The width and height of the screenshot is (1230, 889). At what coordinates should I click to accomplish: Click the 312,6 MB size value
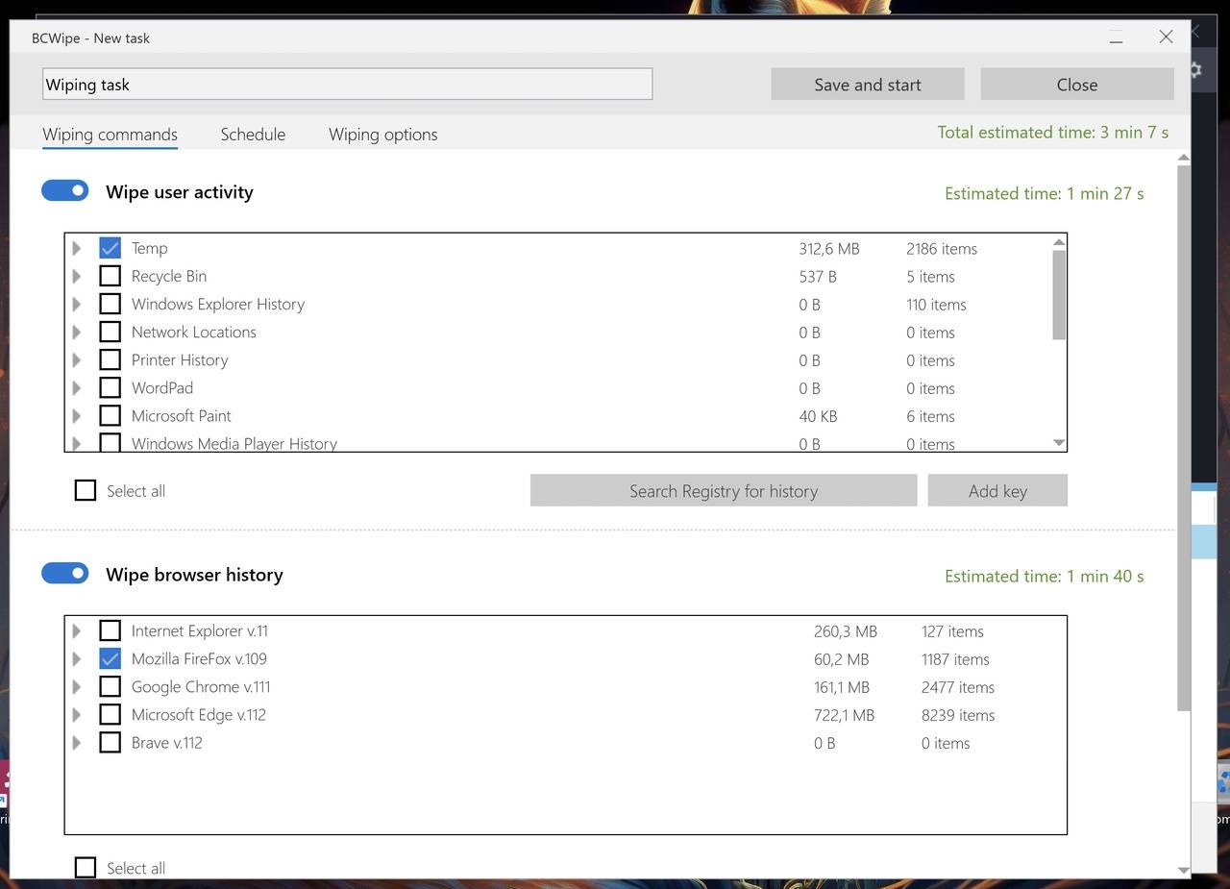829,248
